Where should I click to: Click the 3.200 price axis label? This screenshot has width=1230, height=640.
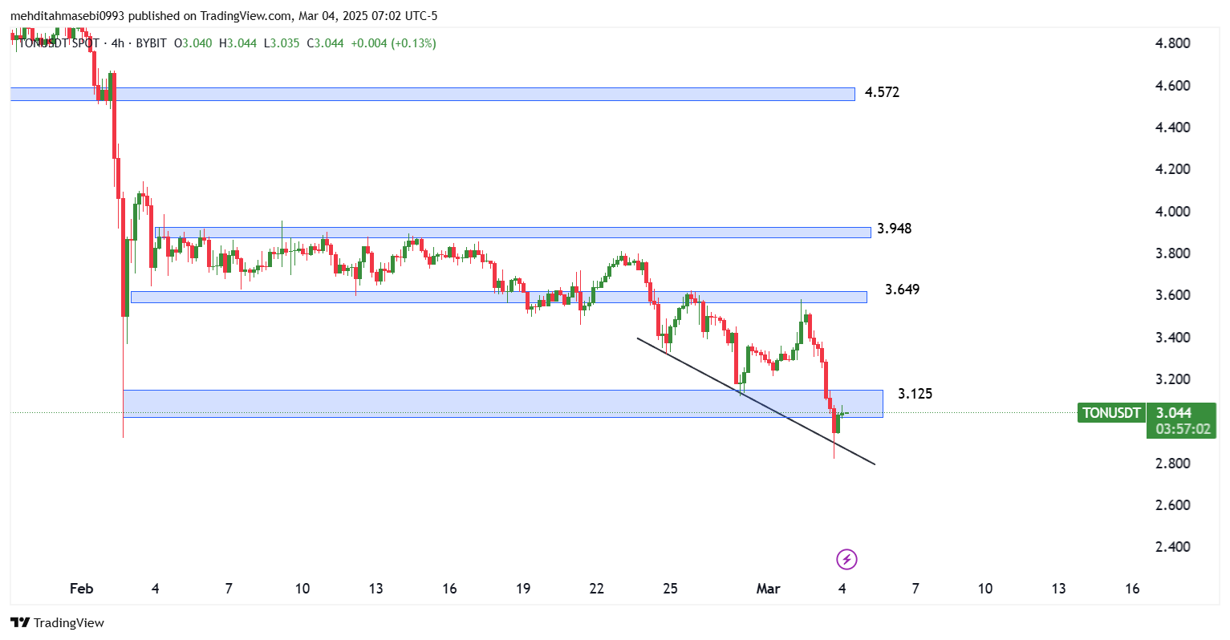(1172, 379)
